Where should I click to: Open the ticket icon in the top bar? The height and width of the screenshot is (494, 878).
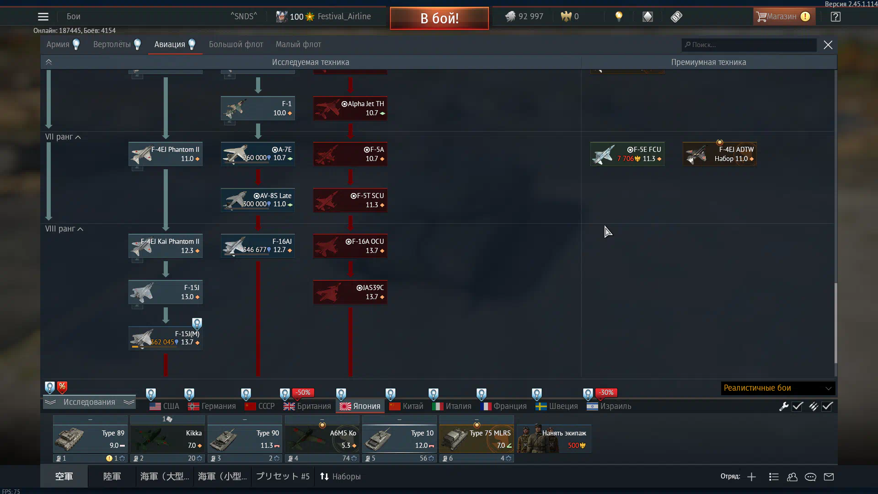coord(676,17)
